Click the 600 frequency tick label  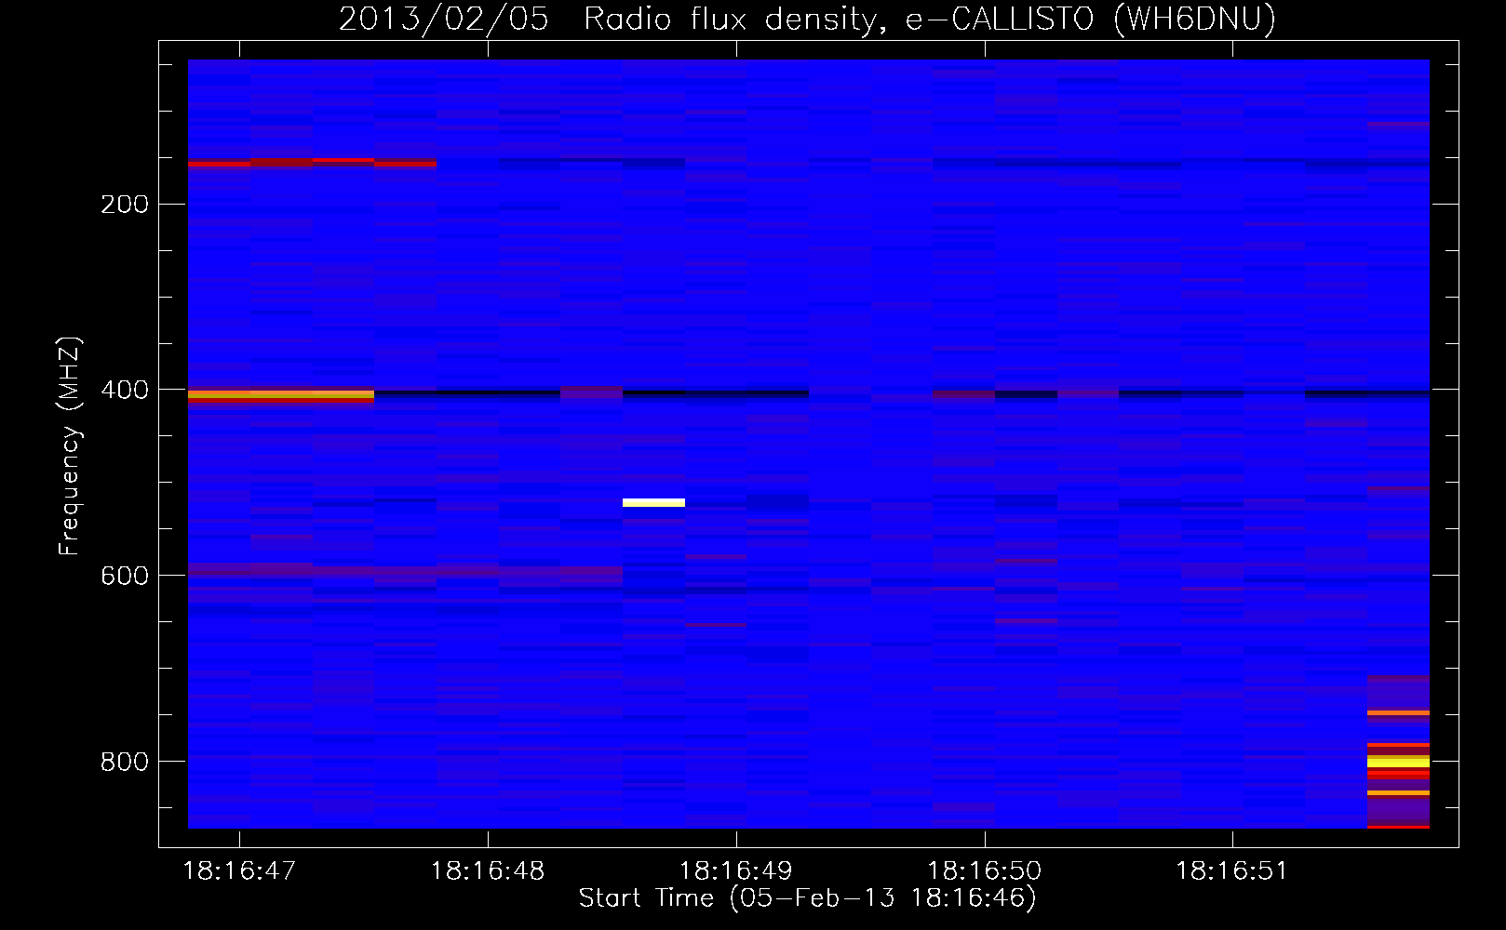click(x=125, y=577)
